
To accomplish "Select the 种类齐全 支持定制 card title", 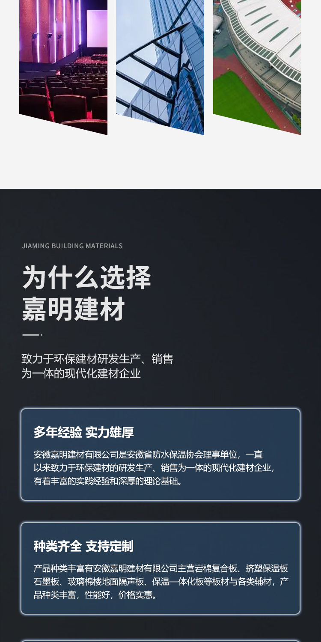I will (83, 546).
